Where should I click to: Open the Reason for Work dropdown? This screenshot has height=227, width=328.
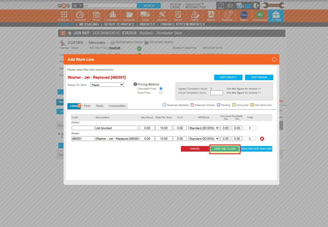(107, 84)
